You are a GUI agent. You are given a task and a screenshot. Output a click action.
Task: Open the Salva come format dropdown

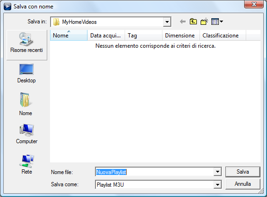(217, 184)
